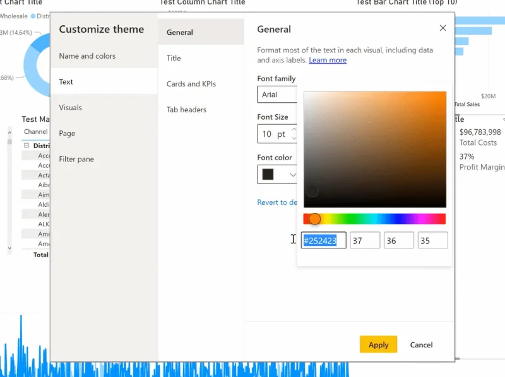The width and height of the screenshot is (505, 377).
Task: Click the green part of hue bar
Action: point(351,219)
